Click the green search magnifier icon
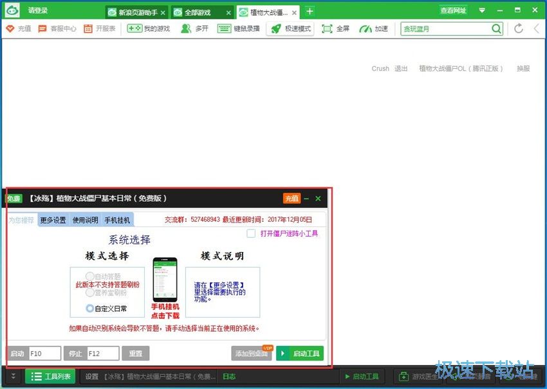This screenshot has height=389, width=547. tap(496, 28)
